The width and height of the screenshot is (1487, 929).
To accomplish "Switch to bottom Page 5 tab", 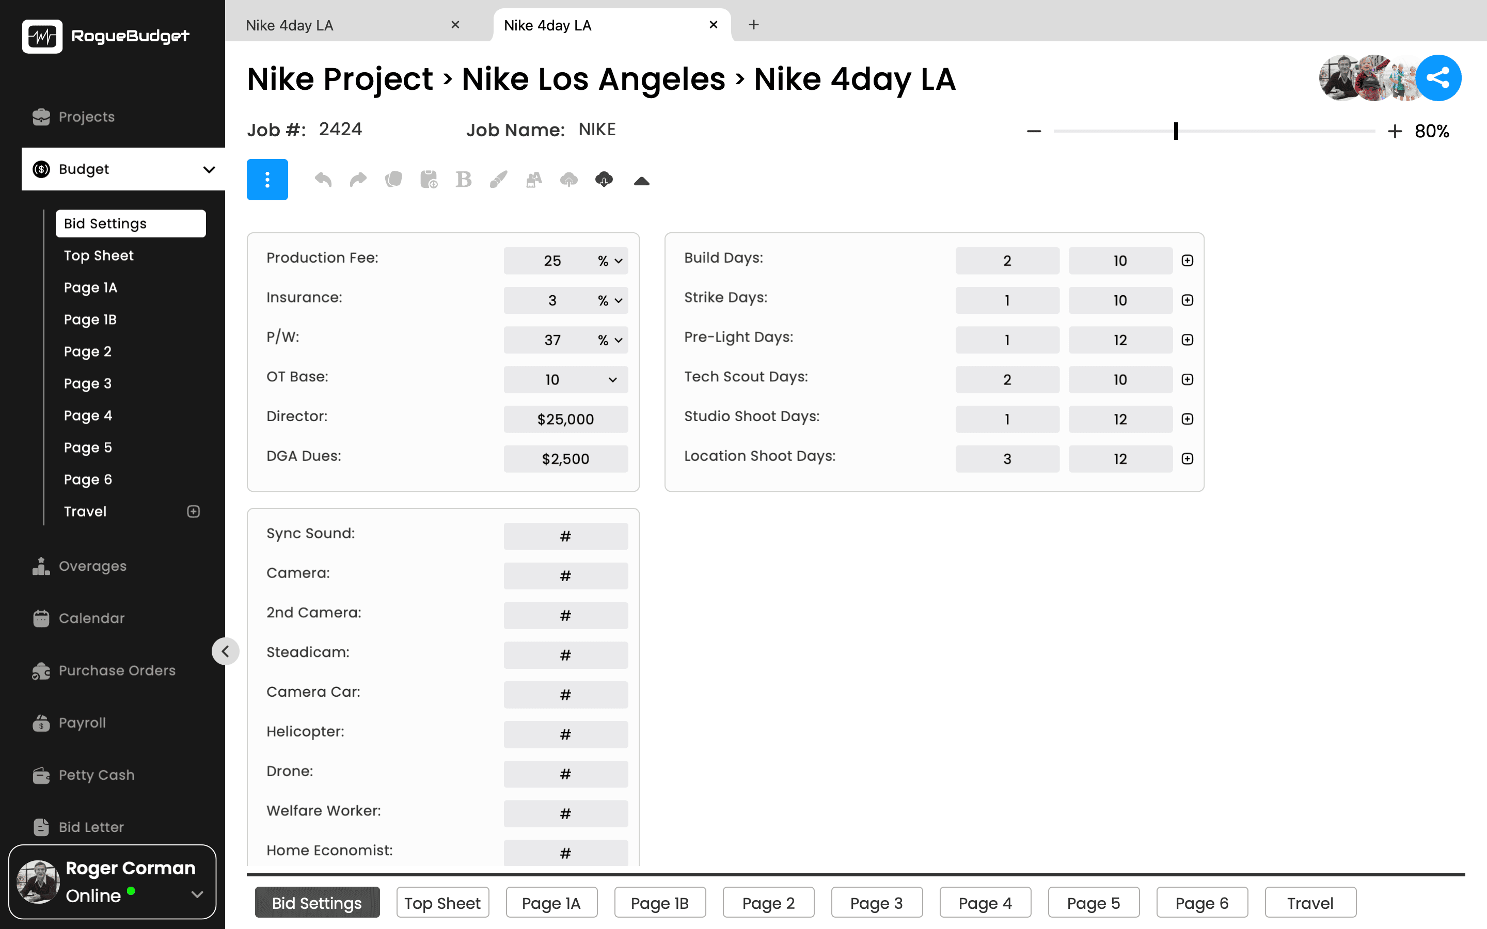I will 1093,902.
